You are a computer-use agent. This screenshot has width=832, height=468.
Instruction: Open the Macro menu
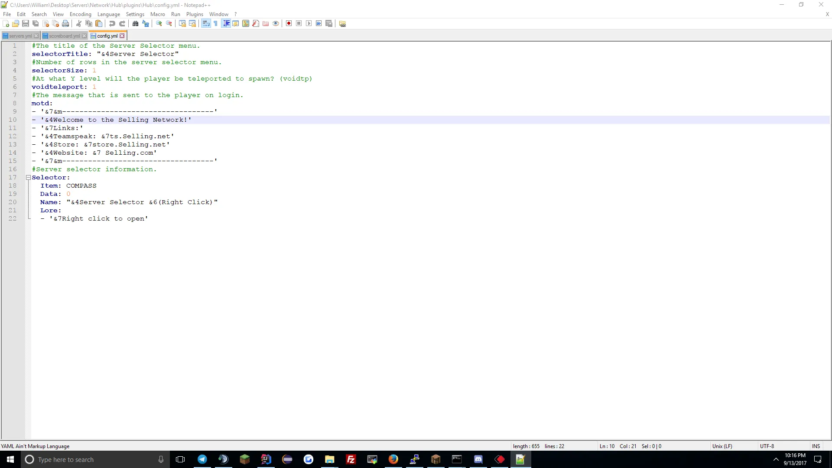158,14
